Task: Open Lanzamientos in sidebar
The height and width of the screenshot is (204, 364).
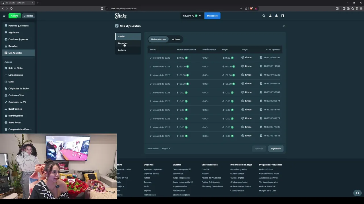Action: (18, 75)
